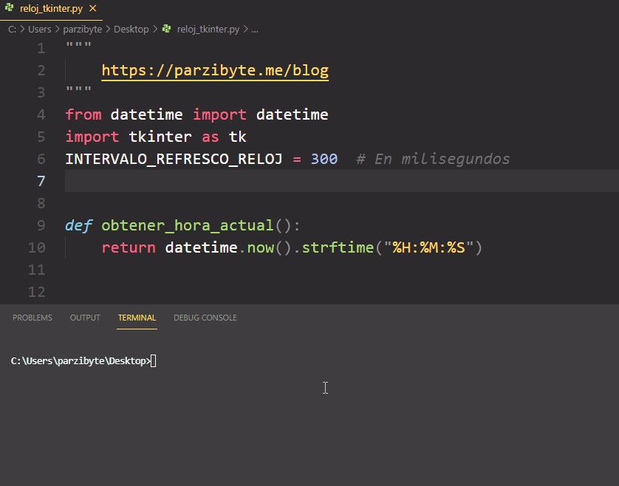Click the Desktop breadcrumb folder

(x=131, y=30)
